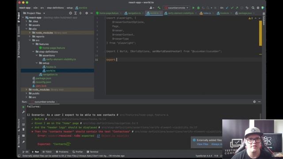Click the pin tab icon in Run panel
This screenshot has width=283, height=159.
tap(23, 142)
